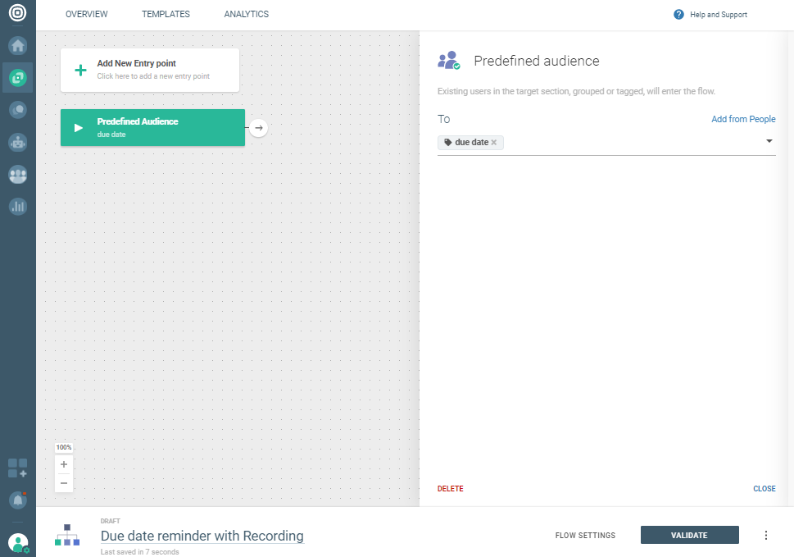Open the user account avatar icon

(x=18, y=543)
